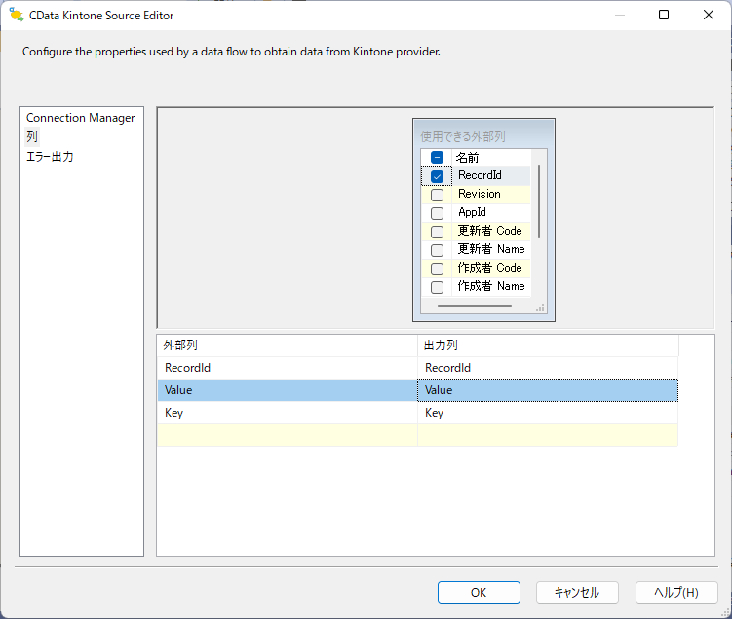Click horizontal scrollbar of available columns list
Screen dimensions: 732x619
475,306
